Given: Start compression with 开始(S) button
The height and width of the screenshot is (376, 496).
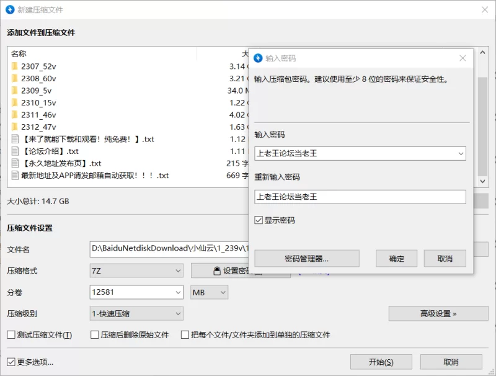Looking at the screenshot, I should (381, 362).
